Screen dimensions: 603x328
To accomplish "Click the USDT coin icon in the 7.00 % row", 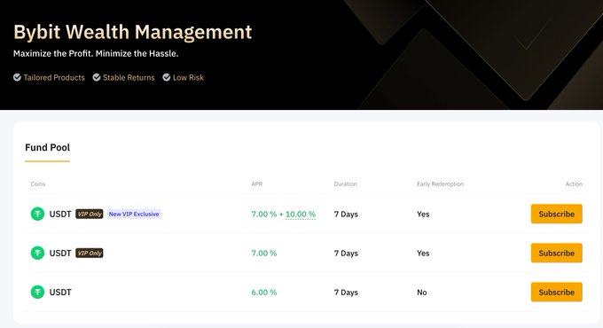I will coord(37,253).
